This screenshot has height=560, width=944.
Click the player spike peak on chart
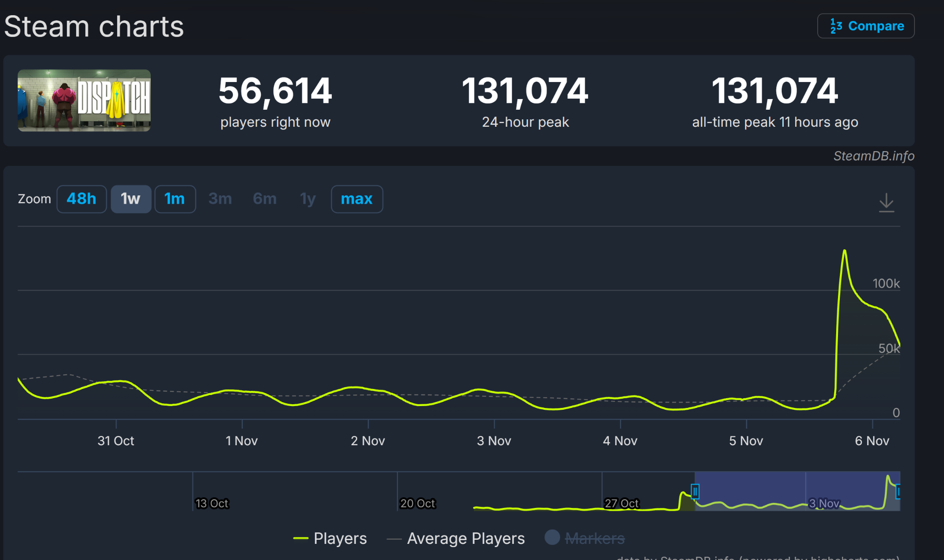point(844,251)
